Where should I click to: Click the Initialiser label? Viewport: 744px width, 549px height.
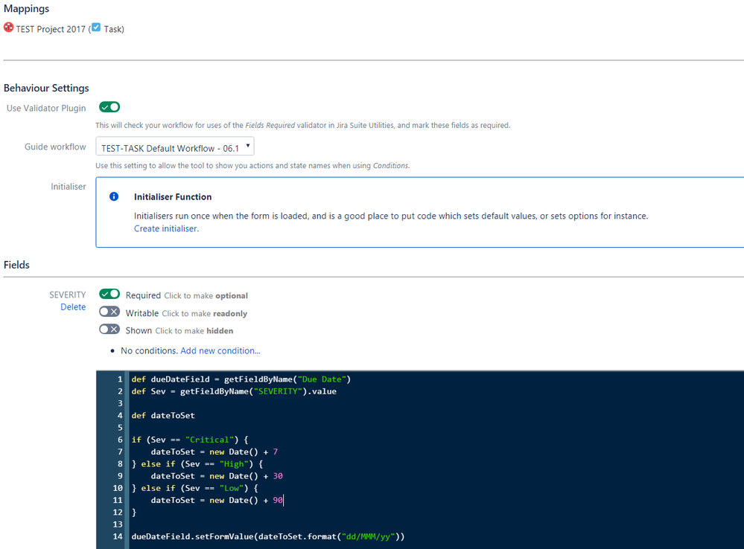pyautogui.click(x=69, y=187)
